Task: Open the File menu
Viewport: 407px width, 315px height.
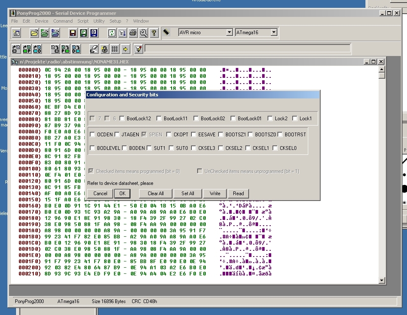Action: [x=14, y=21]
